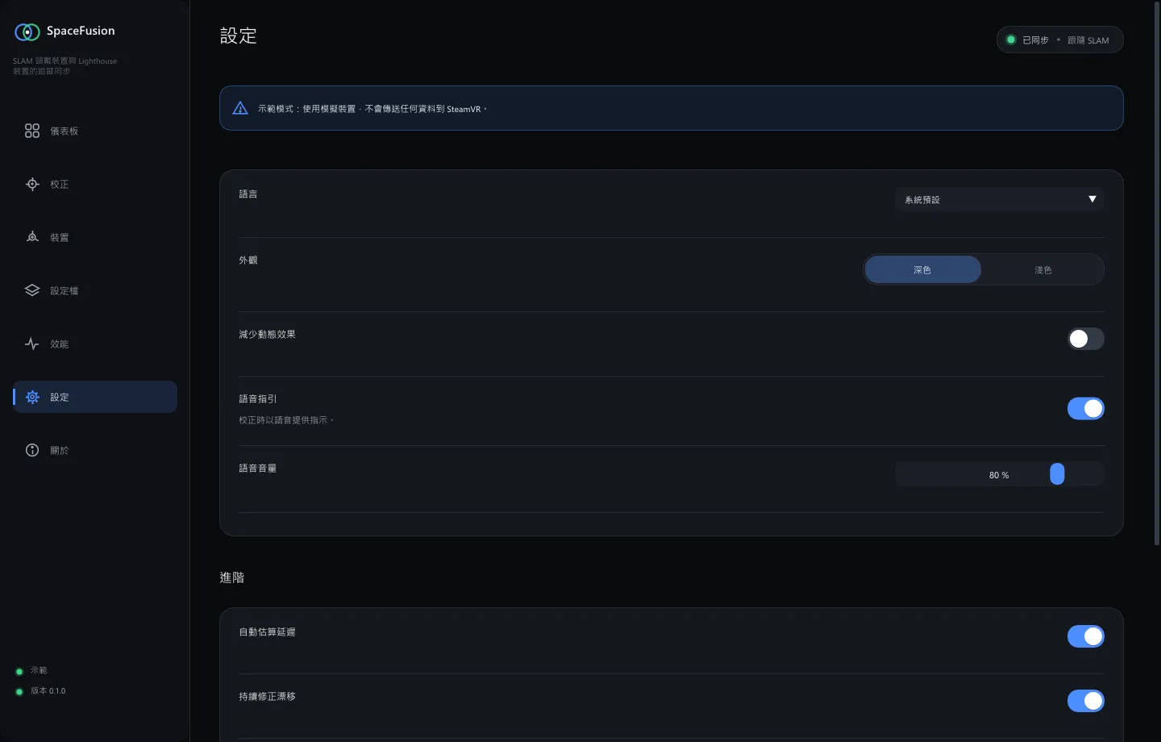Open the 裝置 menu item

95,237
